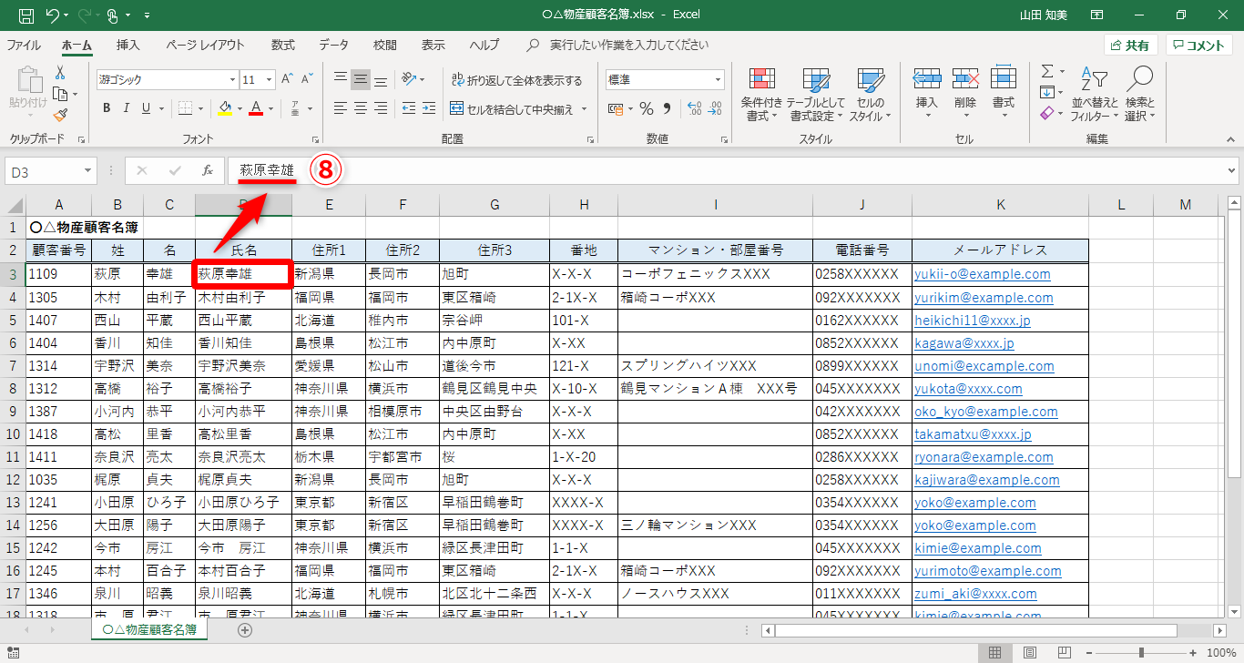Click the text orientation icon
The height and width of the screenshot is (663, 1244).
point(410,79)
